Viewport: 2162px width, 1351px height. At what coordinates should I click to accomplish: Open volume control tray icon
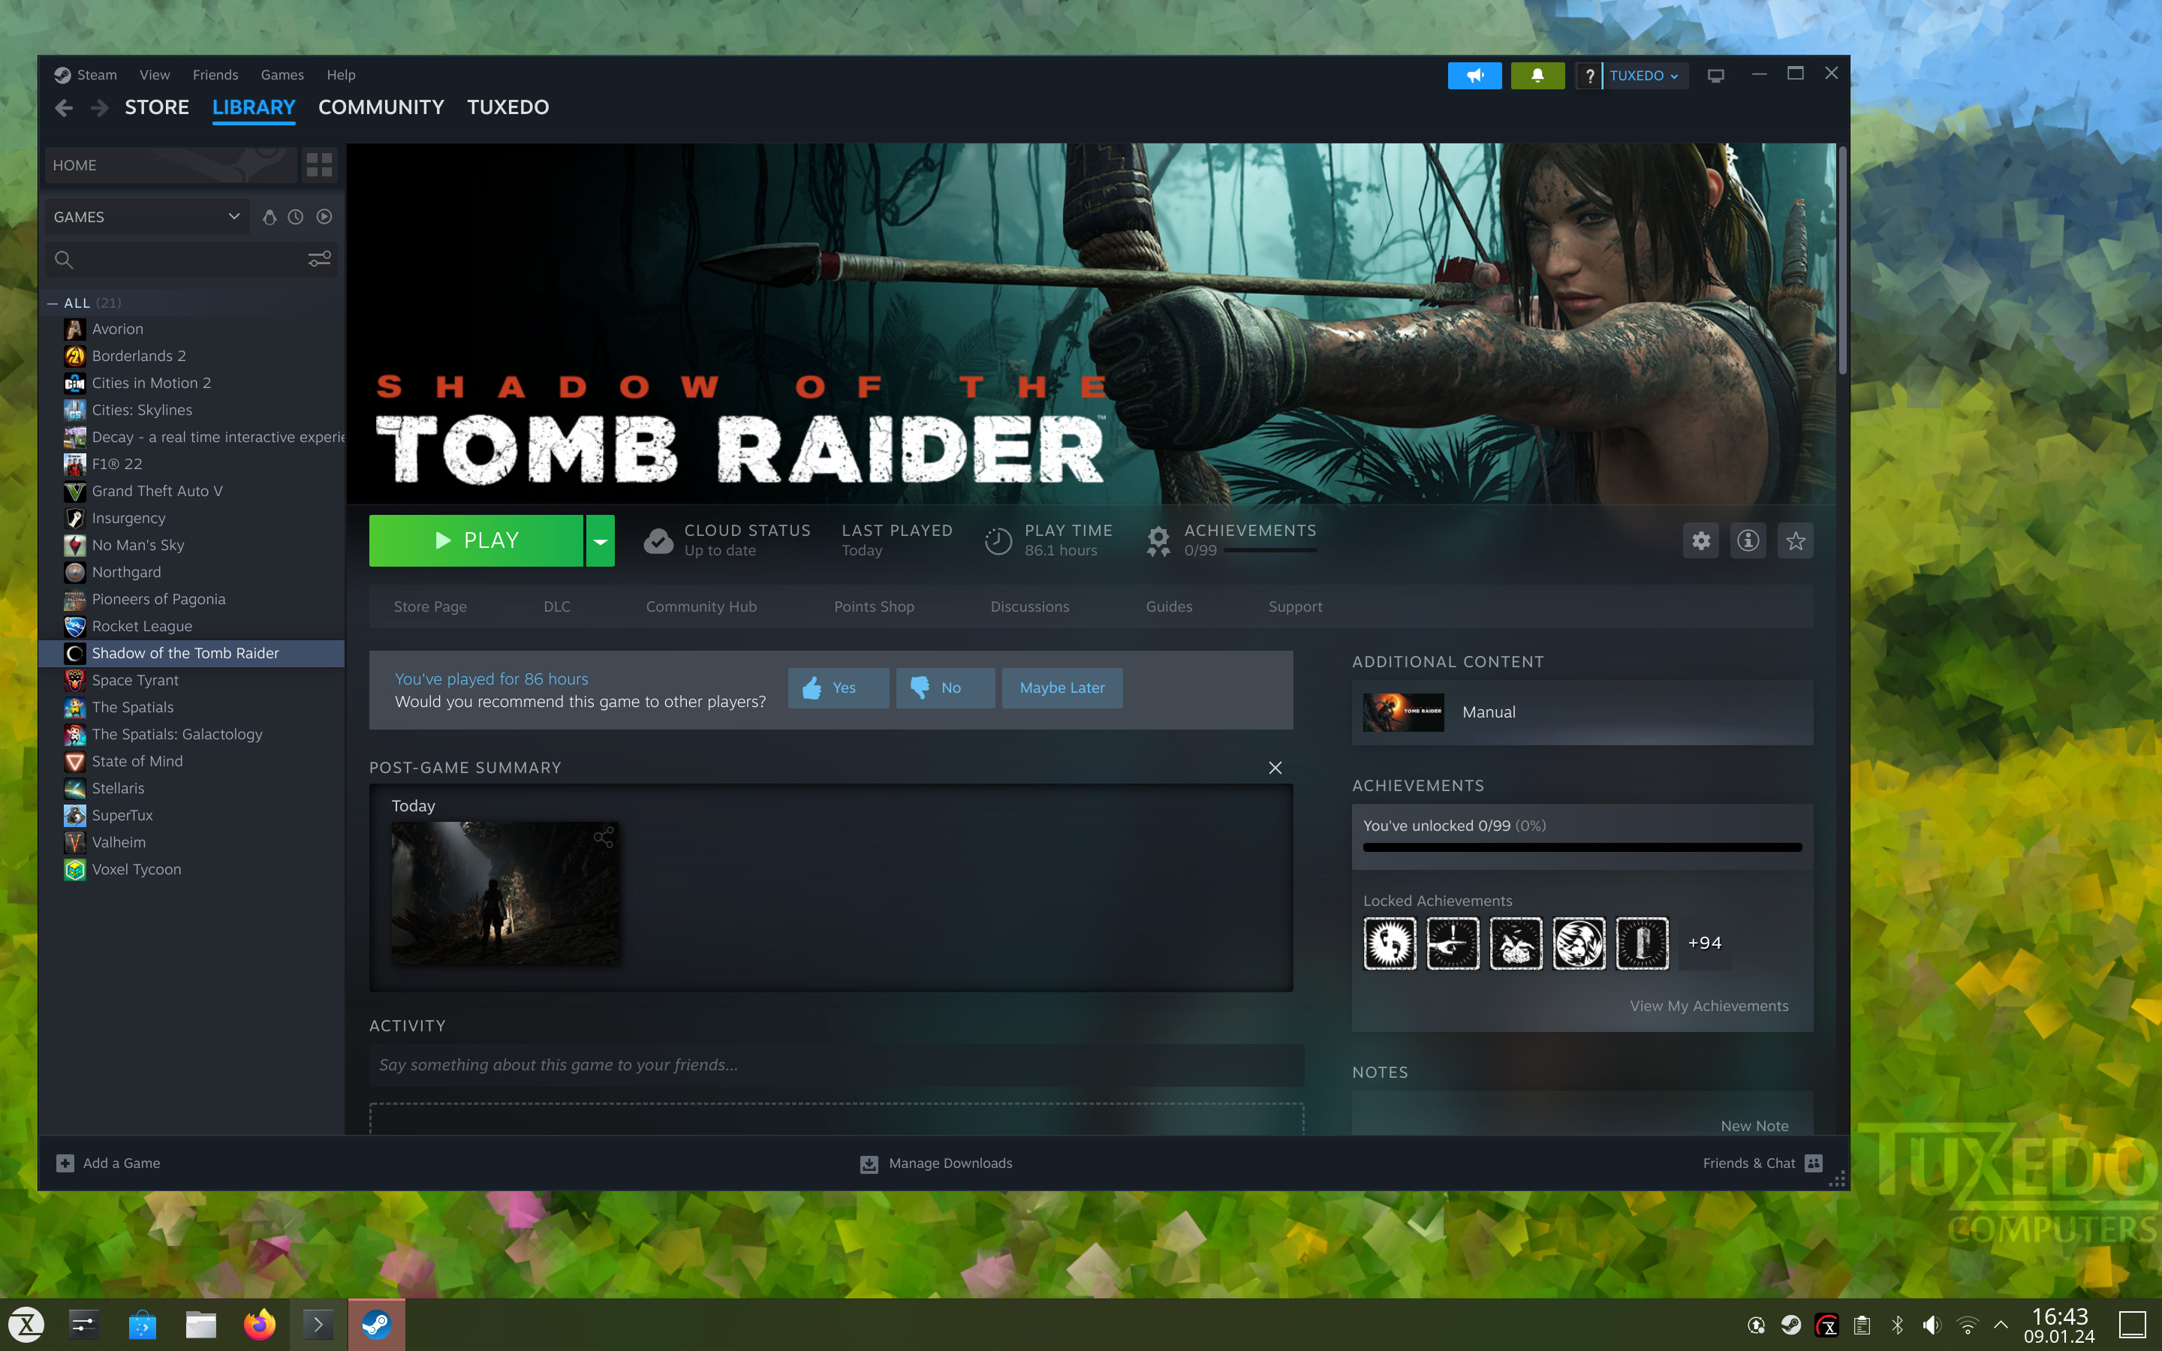[1932, 1325]
